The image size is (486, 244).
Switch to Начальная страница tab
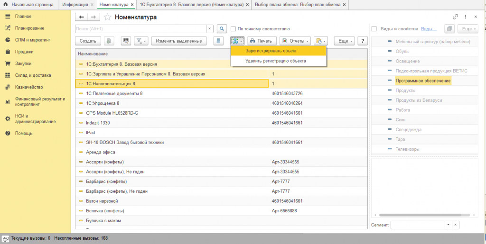click(x=29, y=5)
